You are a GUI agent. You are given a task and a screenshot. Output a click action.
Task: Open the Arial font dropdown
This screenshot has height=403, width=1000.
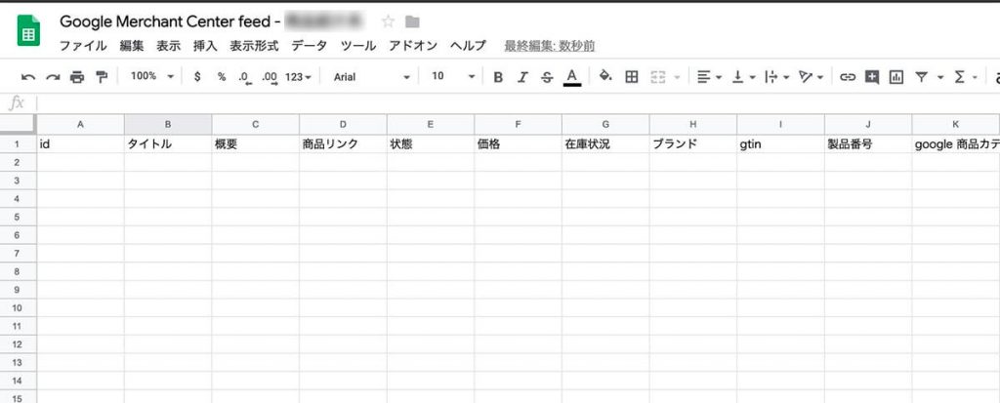[x=371, y=76]
